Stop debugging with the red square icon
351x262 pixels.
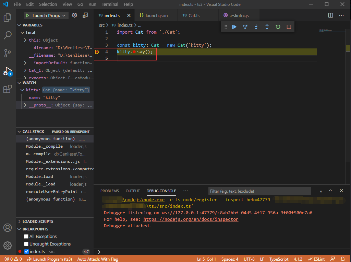[289, 27]
